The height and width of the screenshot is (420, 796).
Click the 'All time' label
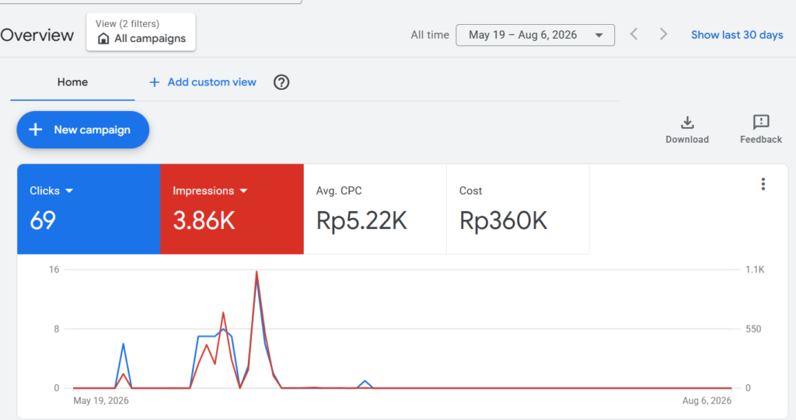[430, 35]
